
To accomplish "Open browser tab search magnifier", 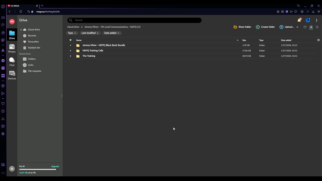I will [x=298, y=6].
